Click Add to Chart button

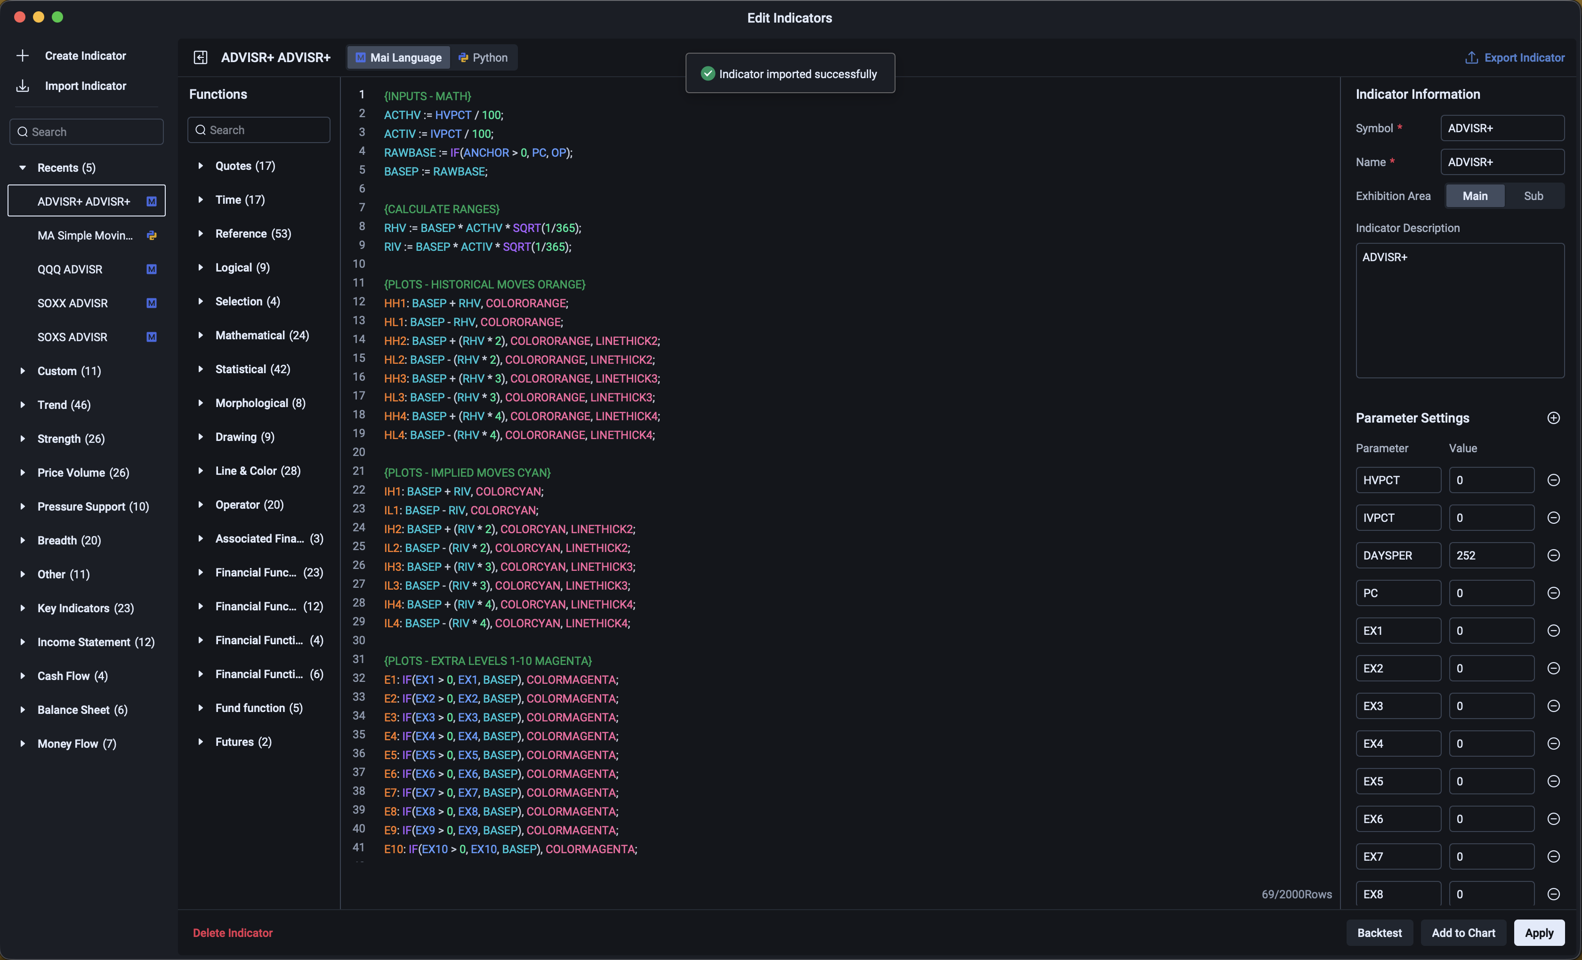coord(1463,933)
